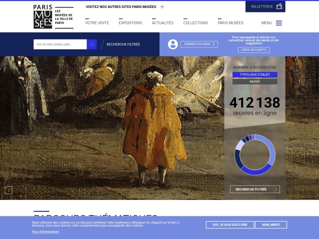319x239 pixels.
Task: Open the Paris Musées menu item
Action: 230,23
